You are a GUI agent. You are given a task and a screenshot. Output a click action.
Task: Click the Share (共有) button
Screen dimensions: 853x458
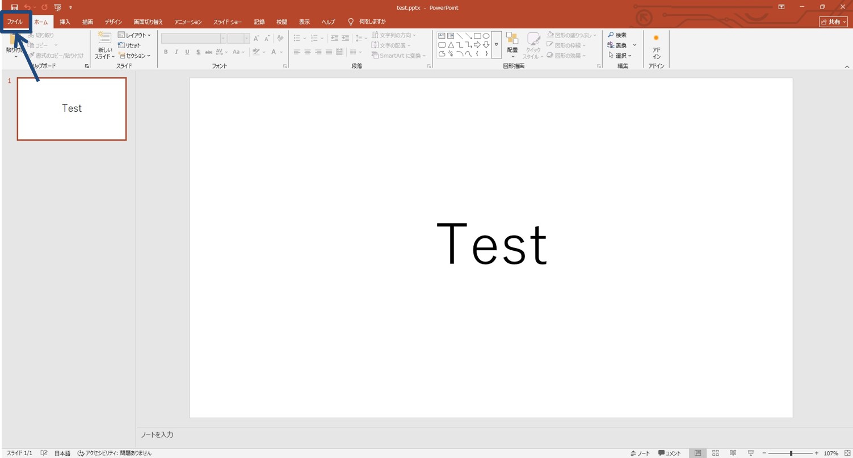pyautogui.click(x=833, y=22)
